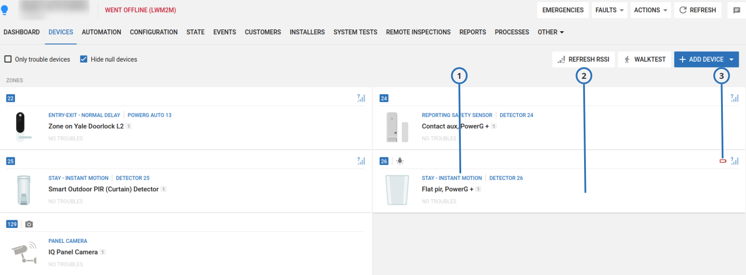Open the chat messages icon at top right

coord(736,10)
